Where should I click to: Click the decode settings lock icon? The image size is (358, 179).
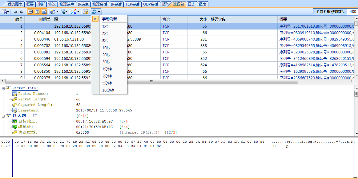[x=85, y=11]
